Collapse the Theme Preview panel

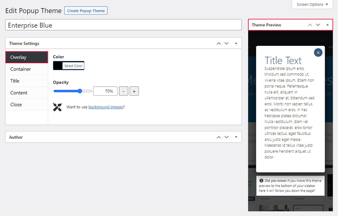[x=327, y=25]
